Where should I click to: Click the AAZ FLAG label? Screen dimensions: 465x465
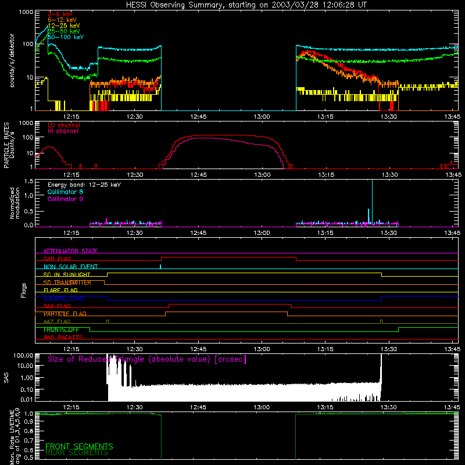57,321
